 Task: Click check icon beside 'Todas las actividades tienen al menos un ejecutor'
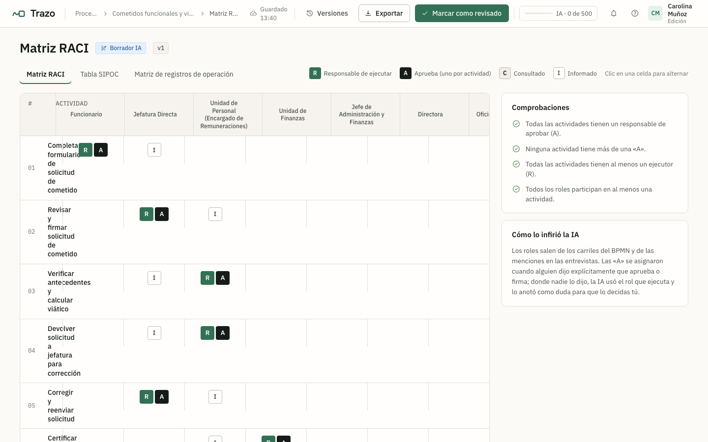coord(516,164)
